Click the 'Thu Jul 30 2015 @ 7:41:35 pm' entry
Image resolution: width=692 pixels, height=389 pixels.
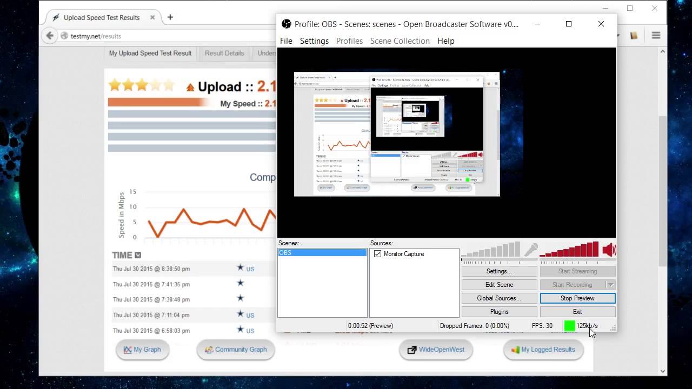tap(151, 284)
